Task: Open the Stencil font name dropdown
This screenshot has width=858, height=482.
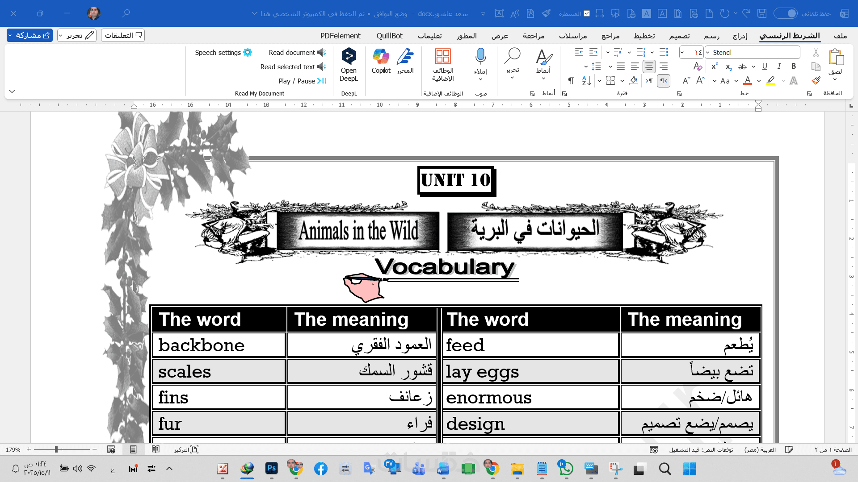Action: coord(708,52)
